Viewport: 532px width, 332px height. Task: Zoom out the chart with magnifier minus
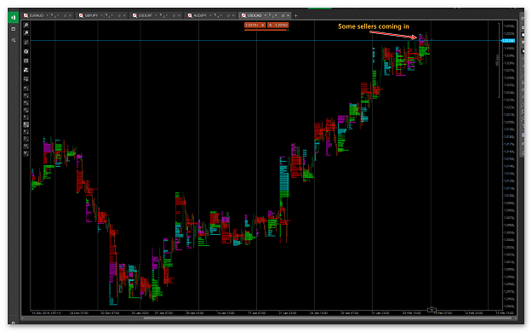click(x=26, y=33)
